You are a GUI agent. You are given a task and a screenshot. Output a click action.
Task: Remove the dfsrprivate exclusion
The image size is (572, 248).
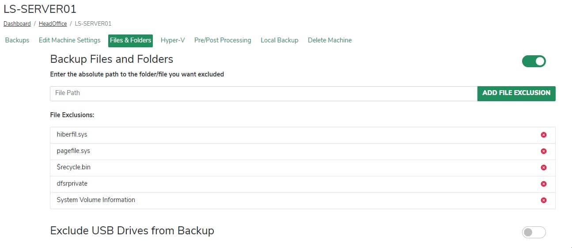[544, 184]
